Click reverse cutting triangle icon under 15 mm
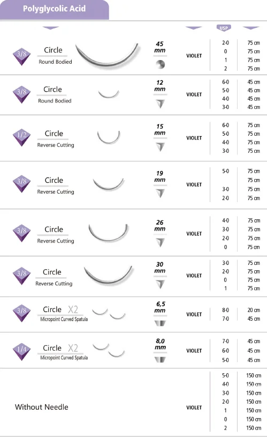 coord(160,147)
